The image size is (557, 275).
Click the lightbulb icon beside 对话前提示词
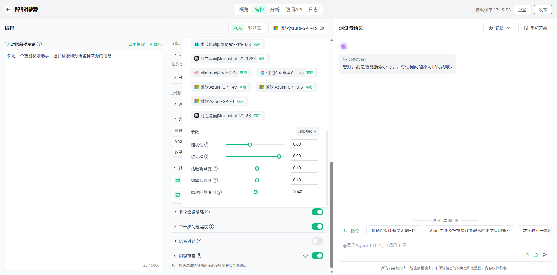pos(7,44)
